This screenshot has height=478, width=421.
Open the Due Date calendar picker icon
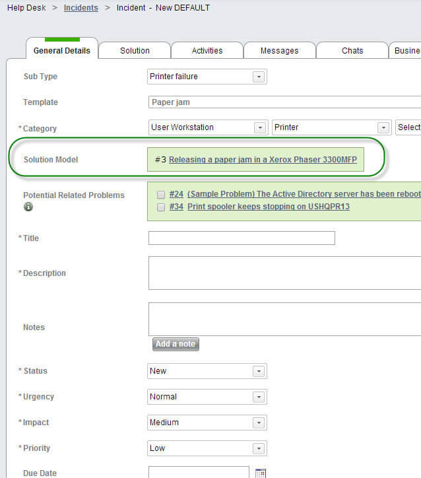click(x=260, y=473)
